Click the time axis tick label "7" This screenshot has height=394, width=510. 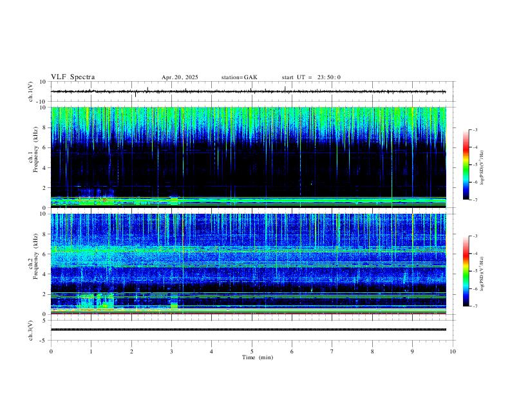[332, 352]
